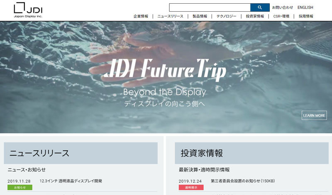
Task: Open 第三者委員会設置のお知らせ PDF link
Action: 243,181
